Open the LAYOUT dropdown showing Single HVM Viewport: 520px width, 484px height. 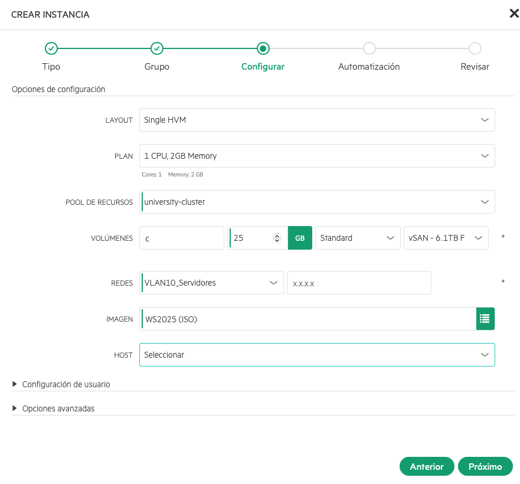click(x=316, y=119)
